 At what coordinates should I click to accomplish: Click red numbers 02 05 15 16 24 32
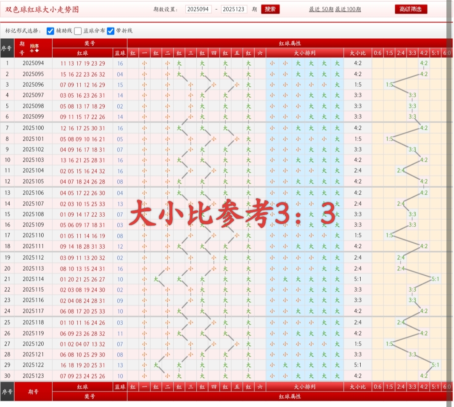coord(82,171)
